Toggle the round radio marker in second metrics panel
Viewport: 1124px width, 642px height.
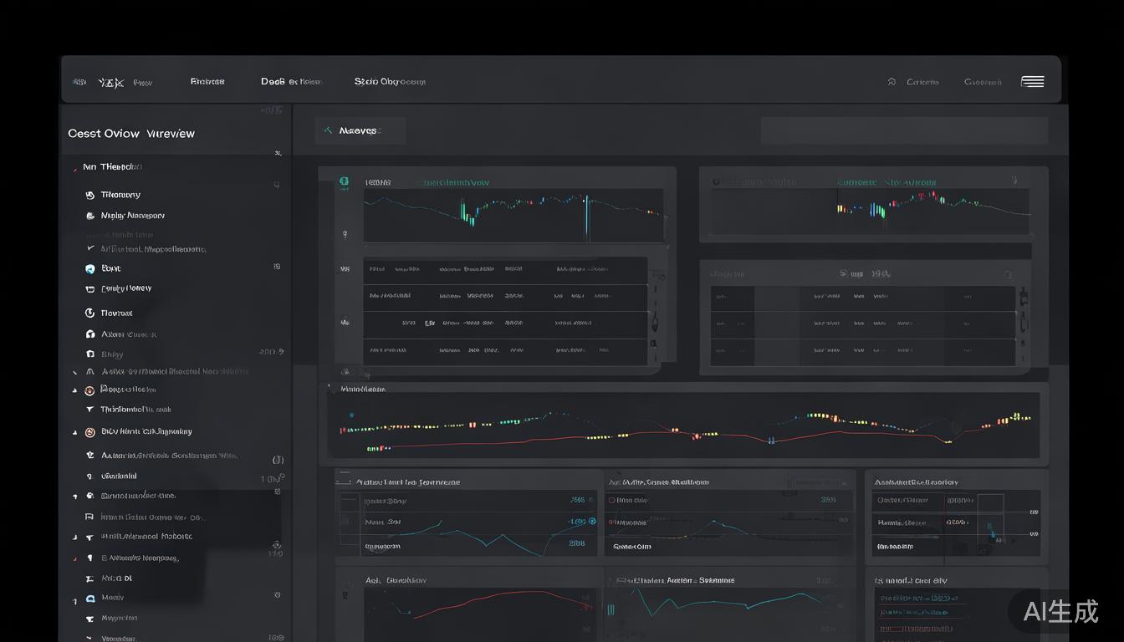611,500
